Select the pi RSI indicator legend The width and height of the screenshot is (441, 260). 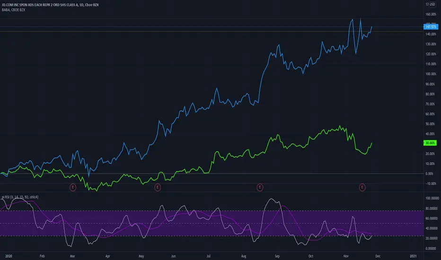click(20, 197)
